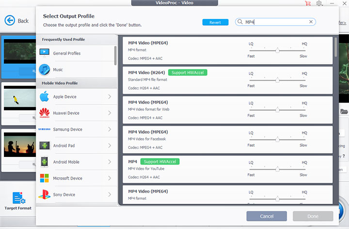Click the red shopping cart icon
The image size is (349, 229).
point(307,3)
